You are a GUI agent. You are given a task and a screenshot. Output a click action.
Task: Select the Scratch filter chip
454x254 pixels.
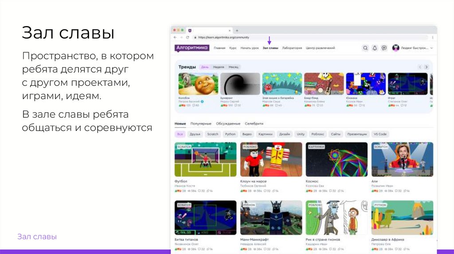tap(212, 134)
